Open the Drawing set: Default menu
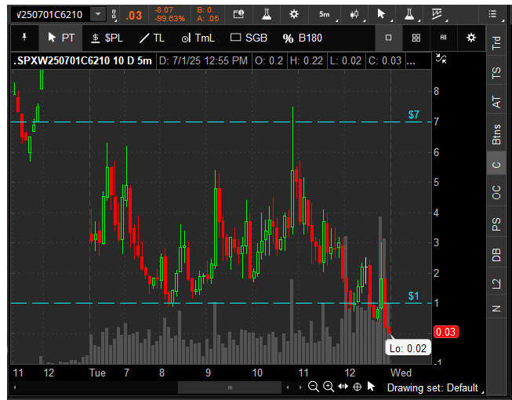The image size is (512, 400). (434, 387)
